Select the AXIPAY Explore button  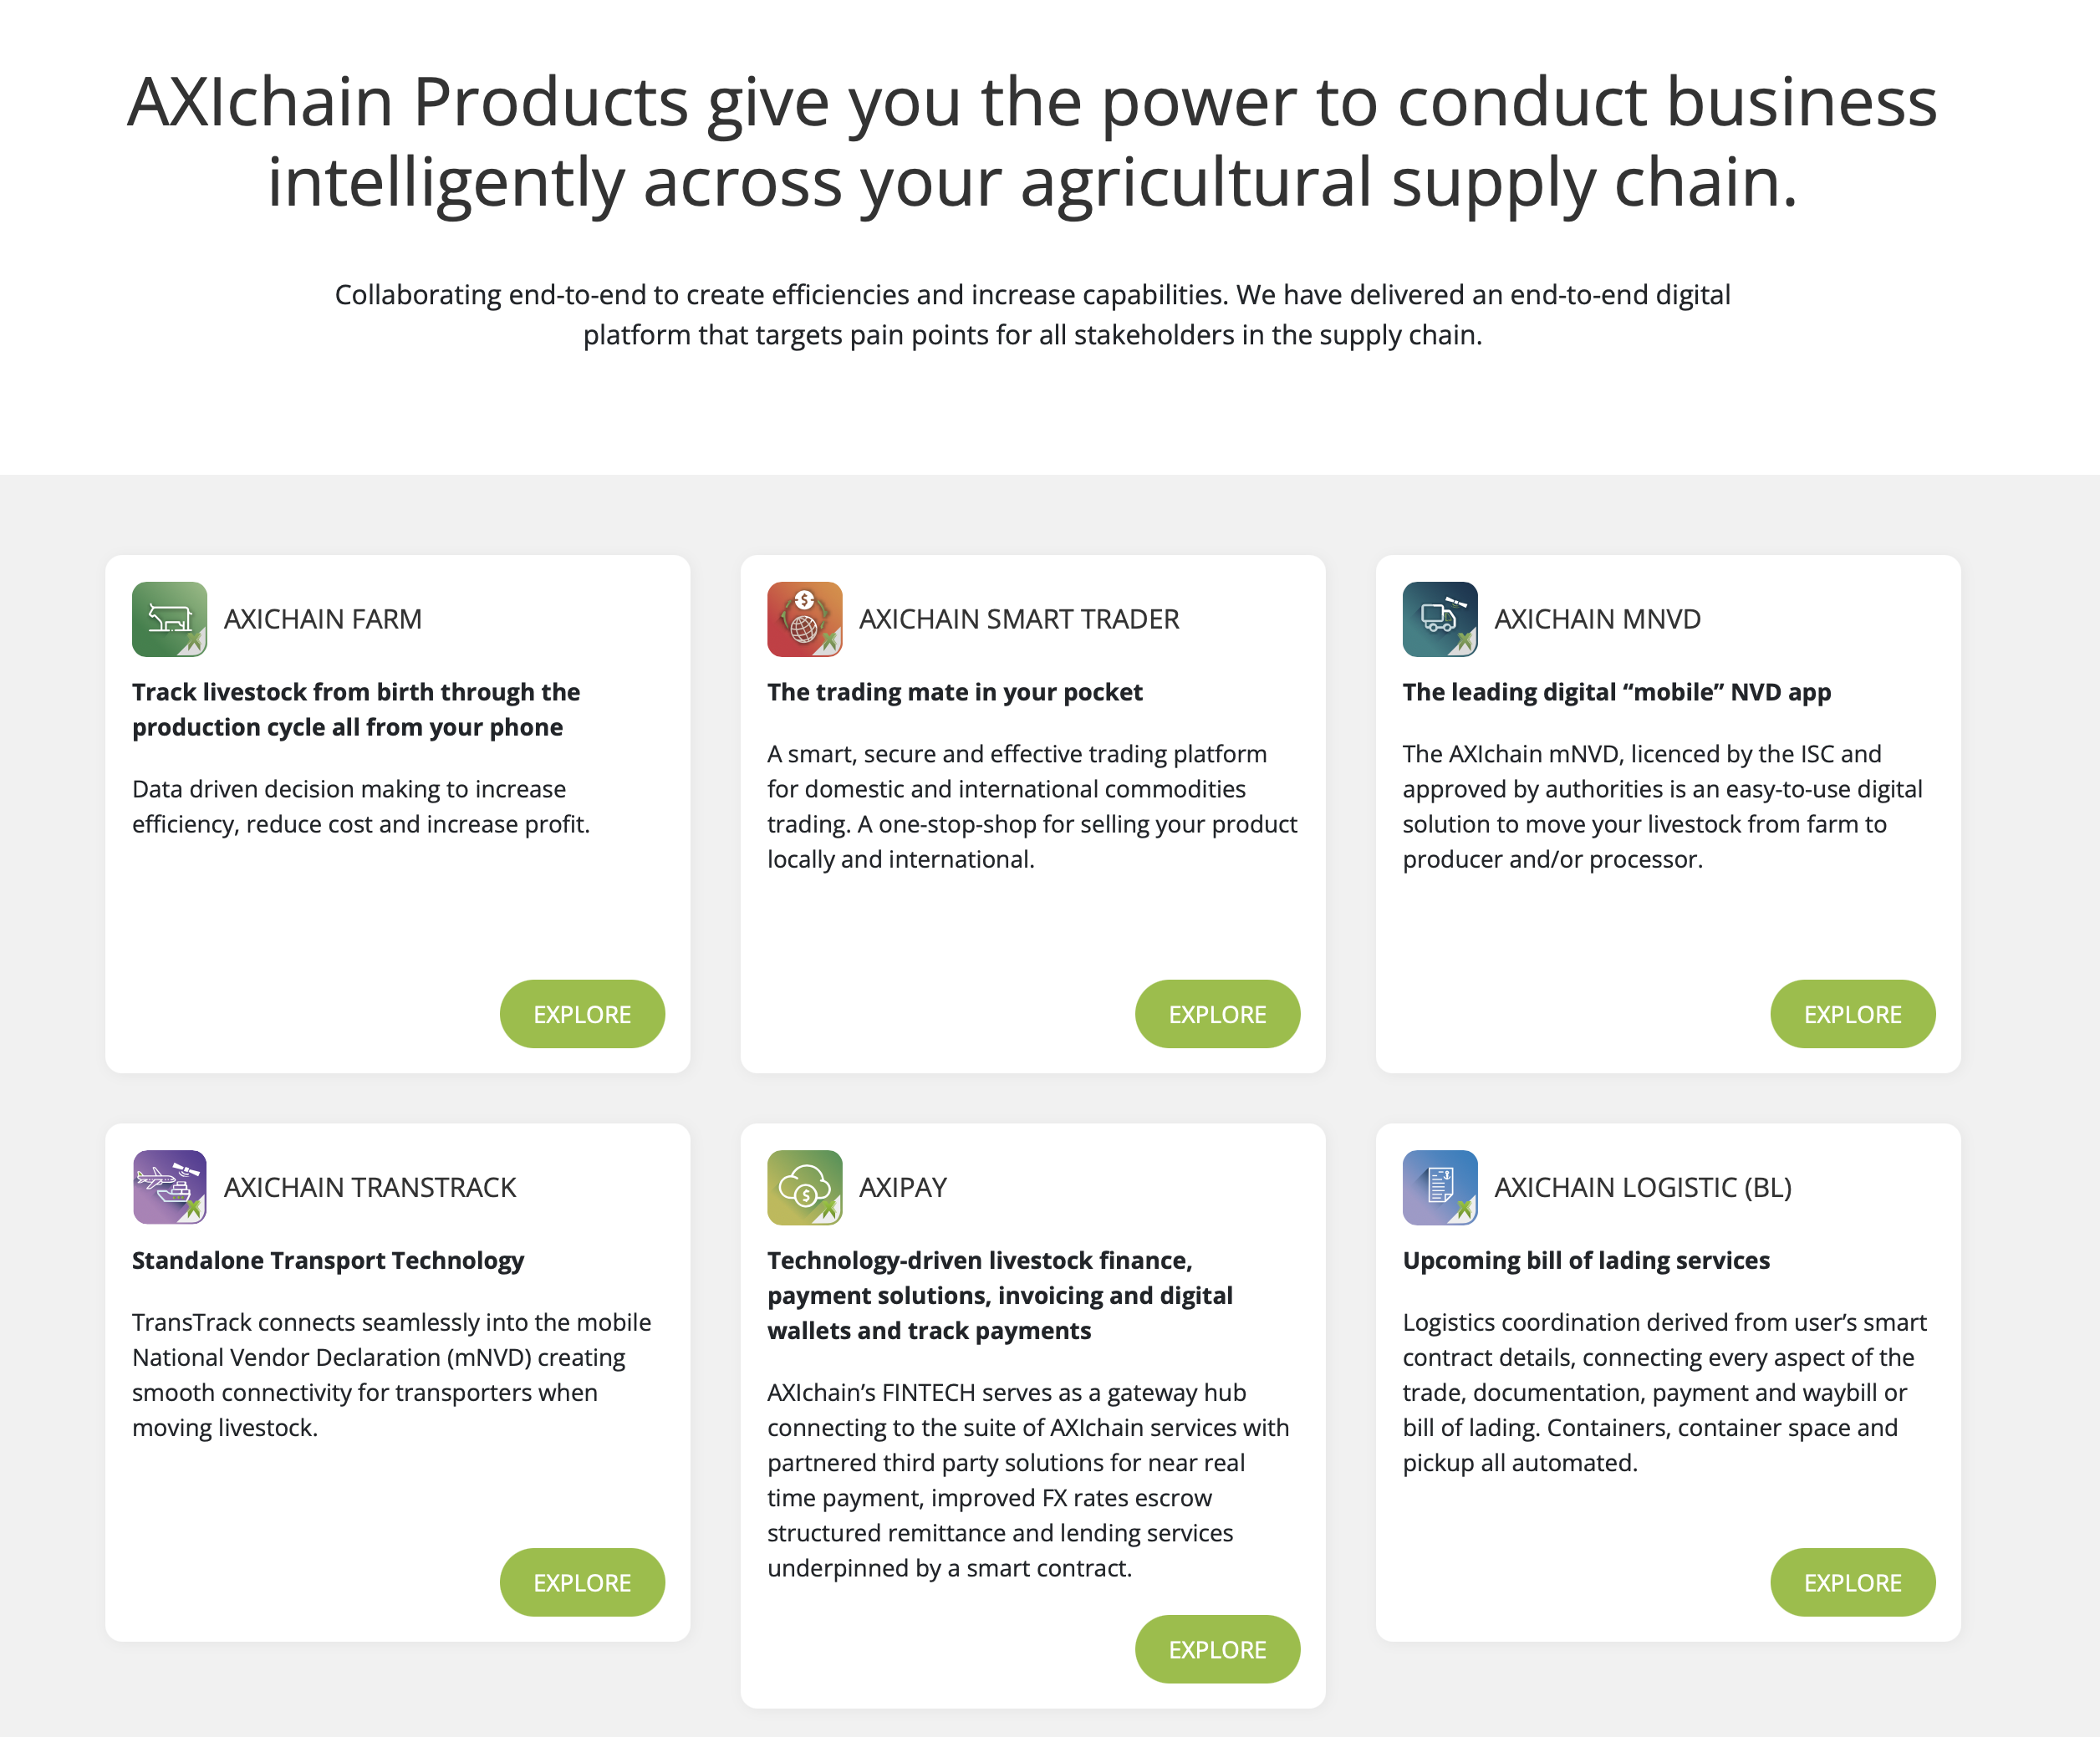(1217, 1649)
